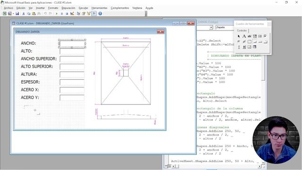Click the View Microsoft Excel toolbar icon
302x170 pixels.
4,14
